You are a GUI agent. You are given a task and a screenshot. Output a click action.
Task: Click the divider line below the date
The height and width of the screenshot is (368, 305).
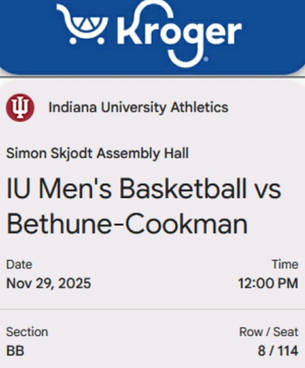pyautogui.click(x=152, y=309)
